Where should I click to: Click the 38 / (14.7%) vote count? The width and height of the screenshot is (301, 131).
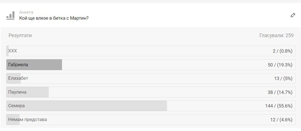tap(280, 92)
